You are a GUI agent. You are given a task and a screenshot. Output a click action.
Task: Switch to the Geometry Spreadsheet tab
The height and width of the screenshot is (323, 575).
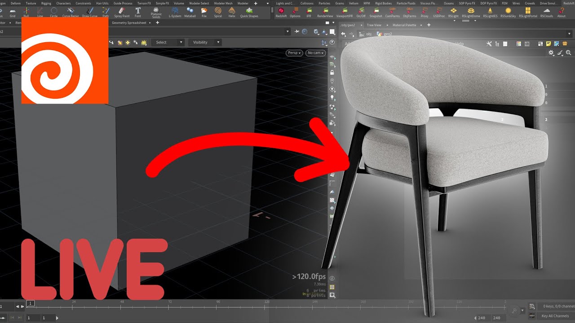click(129, 22)
